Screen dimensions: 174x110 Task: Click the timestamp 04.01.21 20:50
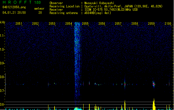[14, 13]
